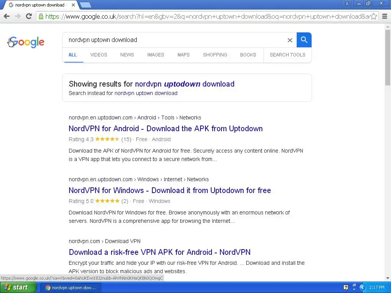
Task: Switch to the Maps search tab
Action: pos(184,55)
